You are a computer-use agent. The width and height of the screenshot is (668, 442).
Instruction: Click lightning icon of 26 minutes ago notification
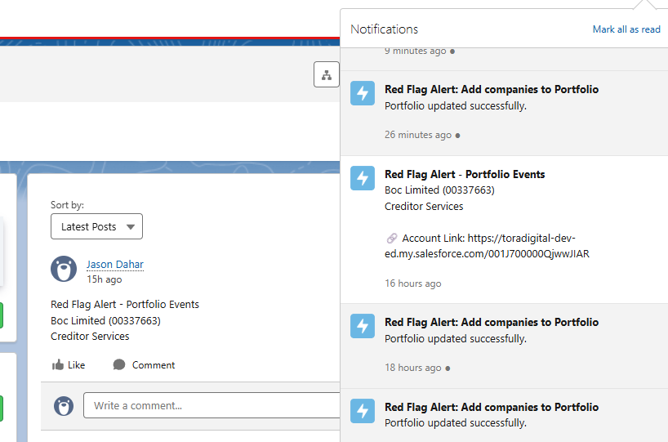363,93
